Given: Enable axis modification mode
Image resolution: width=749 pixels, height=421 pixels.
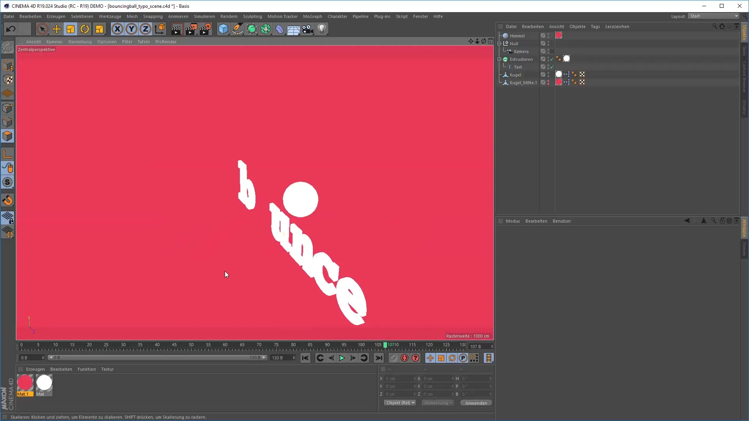Looking at the screenshot, I should pos(7,154).
